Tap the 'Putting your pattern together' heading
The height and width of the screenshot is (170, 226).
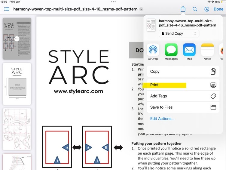tap(157, 144)
